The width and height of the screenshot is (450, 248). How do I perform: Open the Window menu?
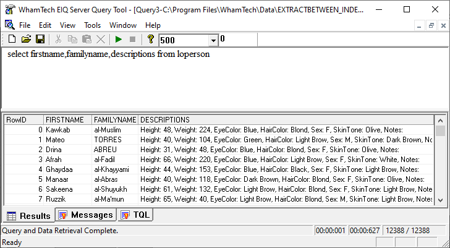tap(123, 25)
